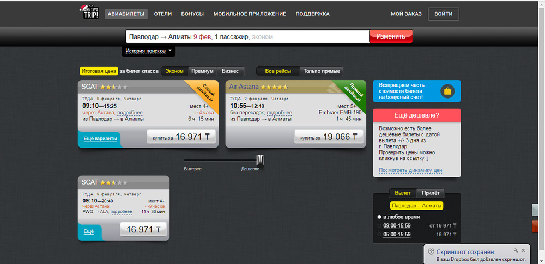Screen dimensions: 545x264
Task: Click Ещё link on lower SCAT card
Action: coord(89,231)
